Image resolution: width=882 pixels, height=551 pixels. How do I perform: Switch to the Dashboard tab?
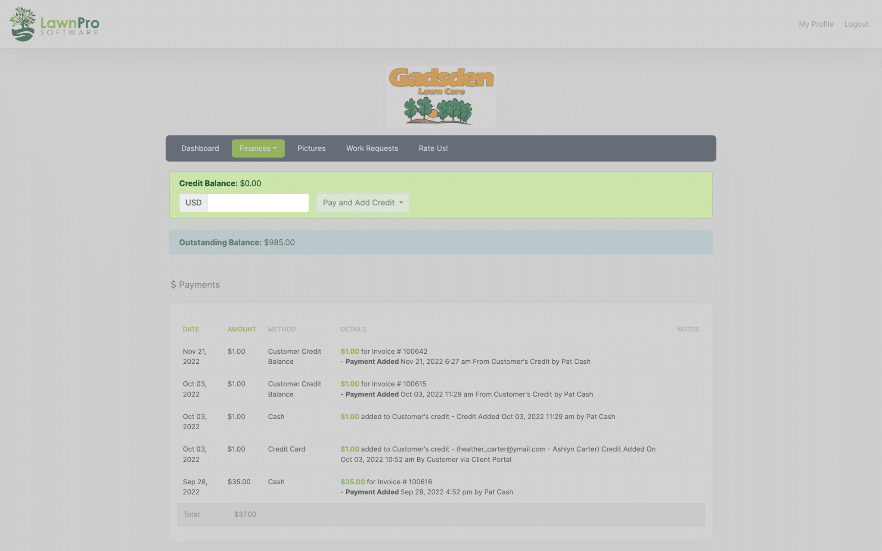(200, 148)
